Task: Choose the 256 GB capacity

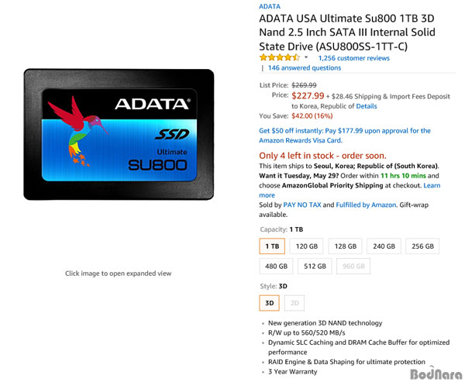Action: (422, 246)
